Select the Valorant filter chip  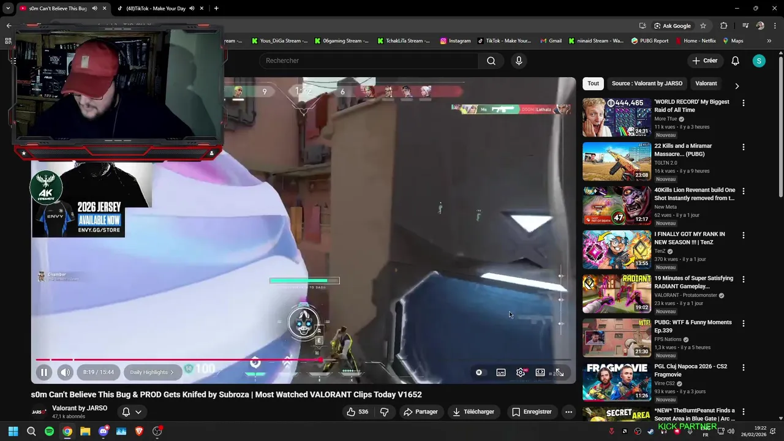coord(706,83)
